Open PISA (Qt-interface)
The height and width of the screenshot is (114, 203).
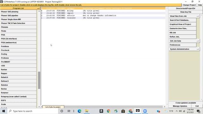pyautogui.click(x=18, y=39)
